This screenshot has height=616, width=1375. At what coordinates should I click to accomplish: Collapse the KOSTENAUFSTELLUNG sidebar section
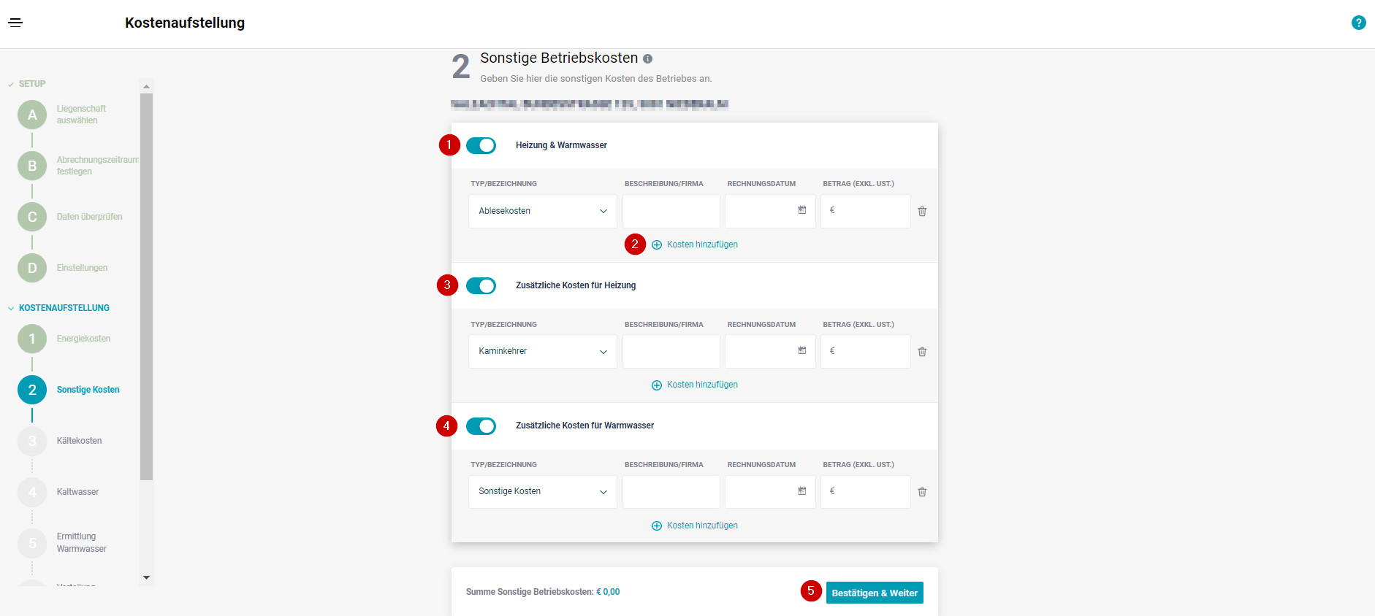11,308
